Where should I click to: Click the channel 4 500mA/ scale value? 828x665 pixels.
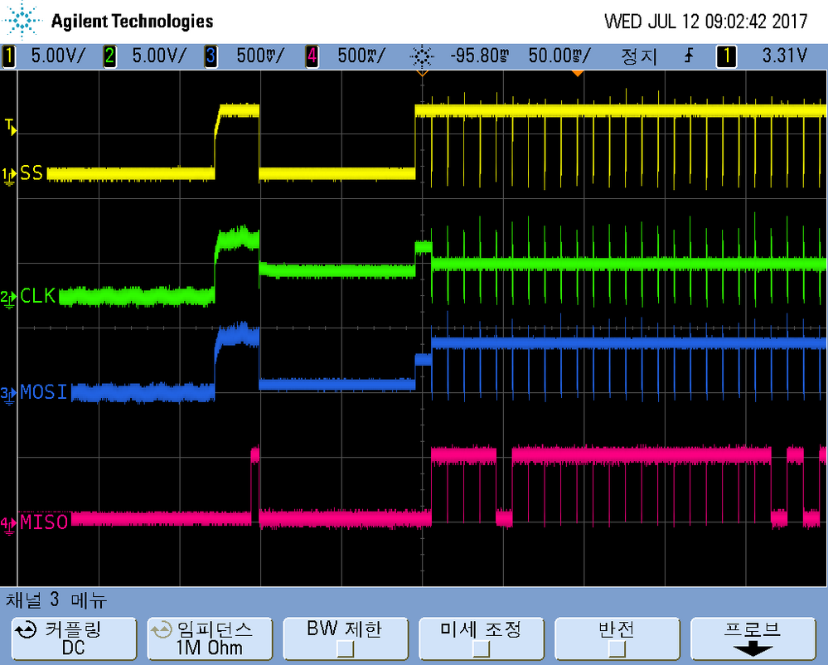pyautogui.click(x=361, y=56)
